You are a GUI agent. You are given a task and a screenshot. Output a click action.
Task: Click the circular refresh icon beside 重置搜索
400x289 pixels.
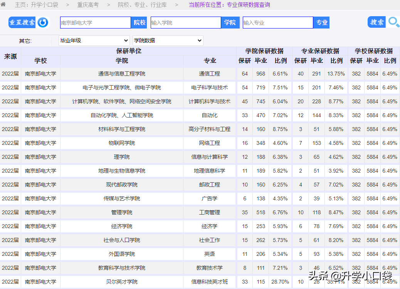43,22
